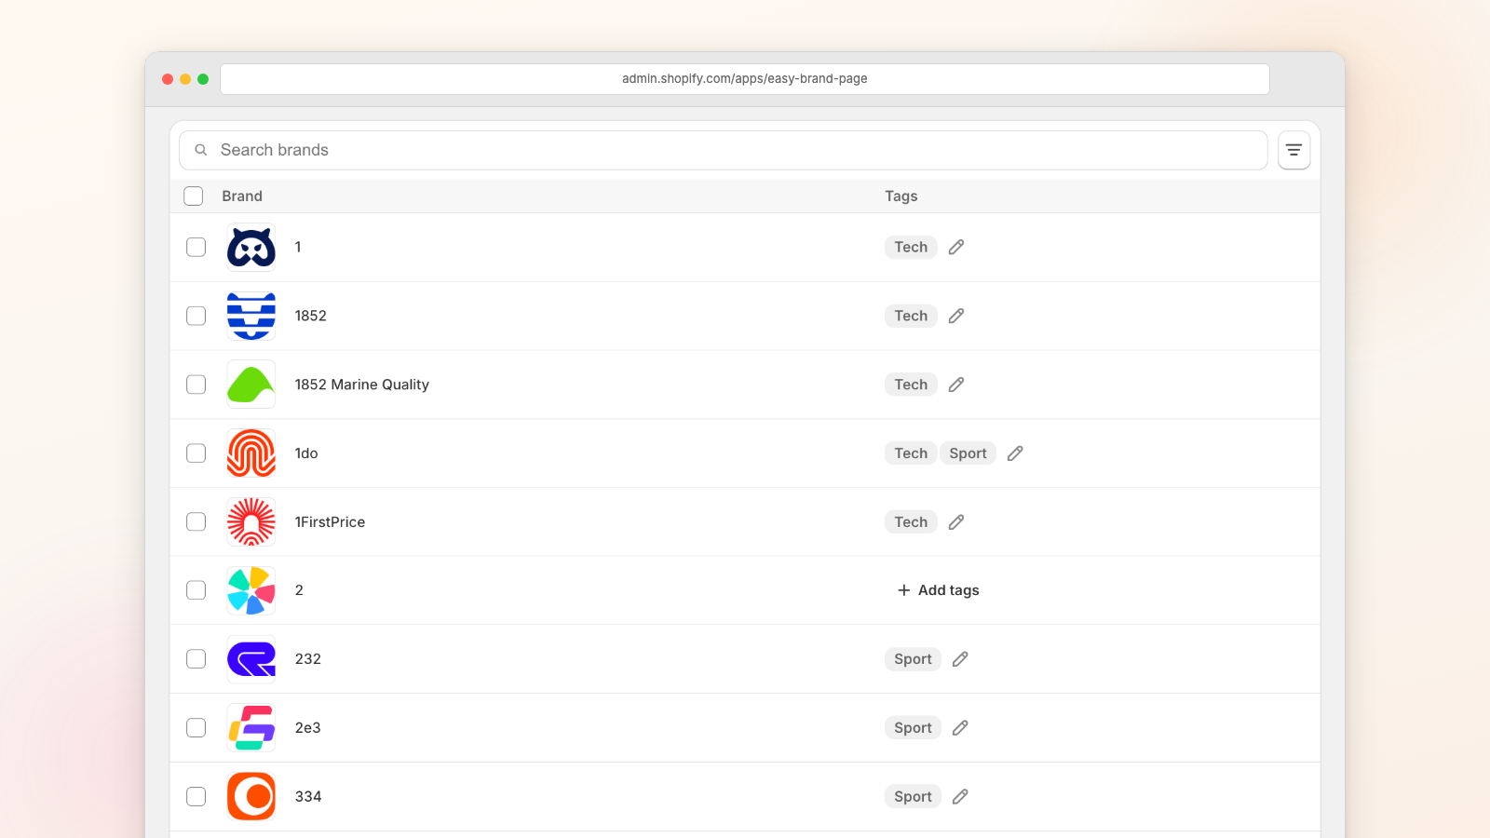Viewport: 1490px width, 838px height.
Task: Open the 2e3 brand name
Action: (307, 728)
